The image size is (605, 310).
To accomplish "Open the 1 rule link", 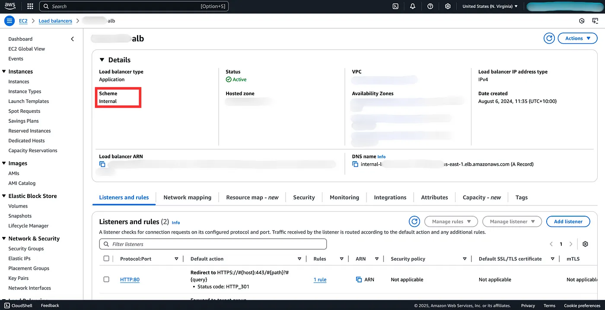I will 320,280.
